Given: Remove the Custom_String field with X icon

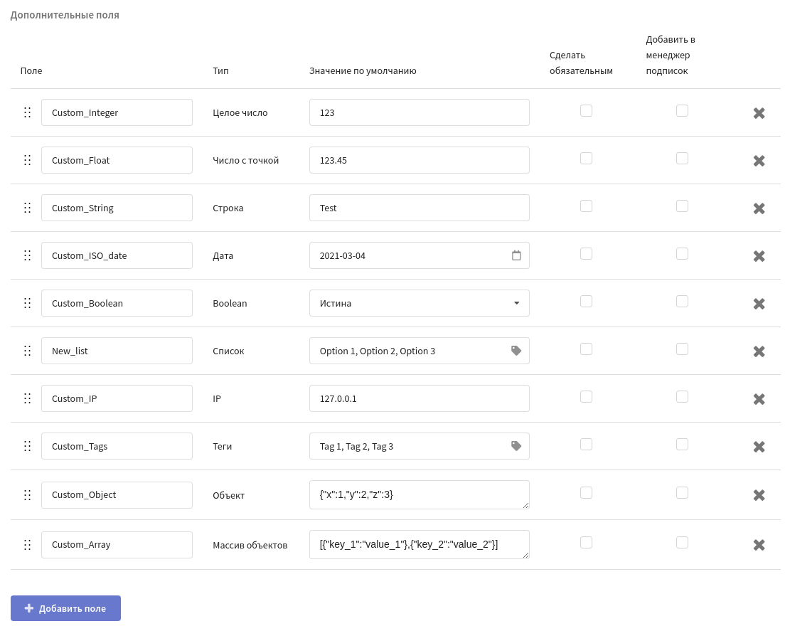Looking at the screenshot, I should (759, 208).
